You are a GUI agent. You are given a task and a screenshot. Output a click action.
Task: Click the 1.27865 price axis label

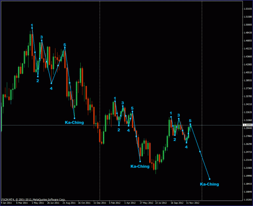(248, 136)
